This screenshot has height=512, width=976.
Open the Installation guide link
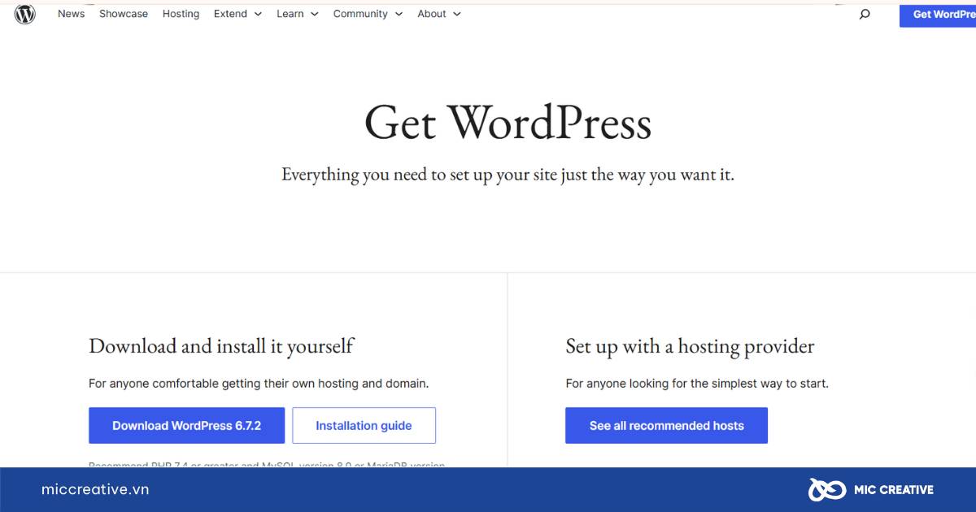point(364,426)
